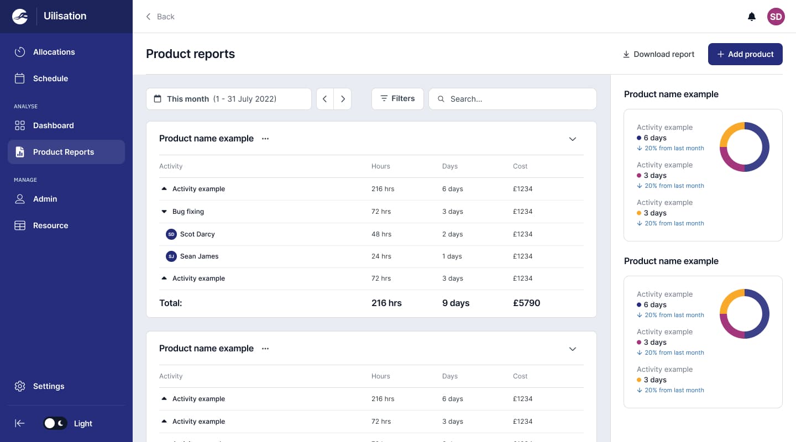Expand the second Activity example row
Image resolution: width=796 pixels, height=442 pixels.
pyautogui.click(x=164, y=278)
